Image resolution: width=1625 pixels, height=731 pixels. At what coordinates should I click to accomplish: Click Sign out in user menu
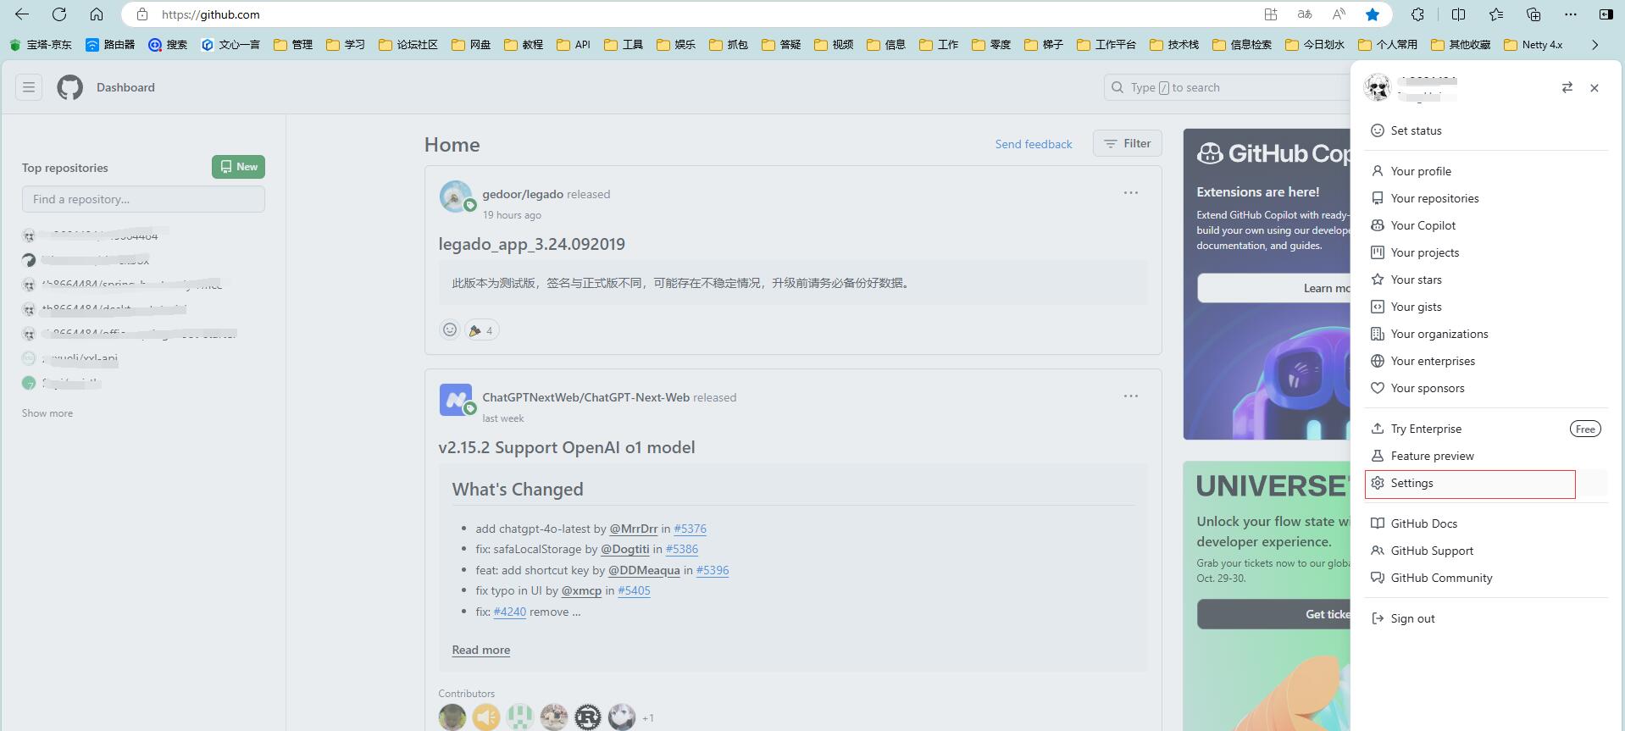pos(1487,618)
